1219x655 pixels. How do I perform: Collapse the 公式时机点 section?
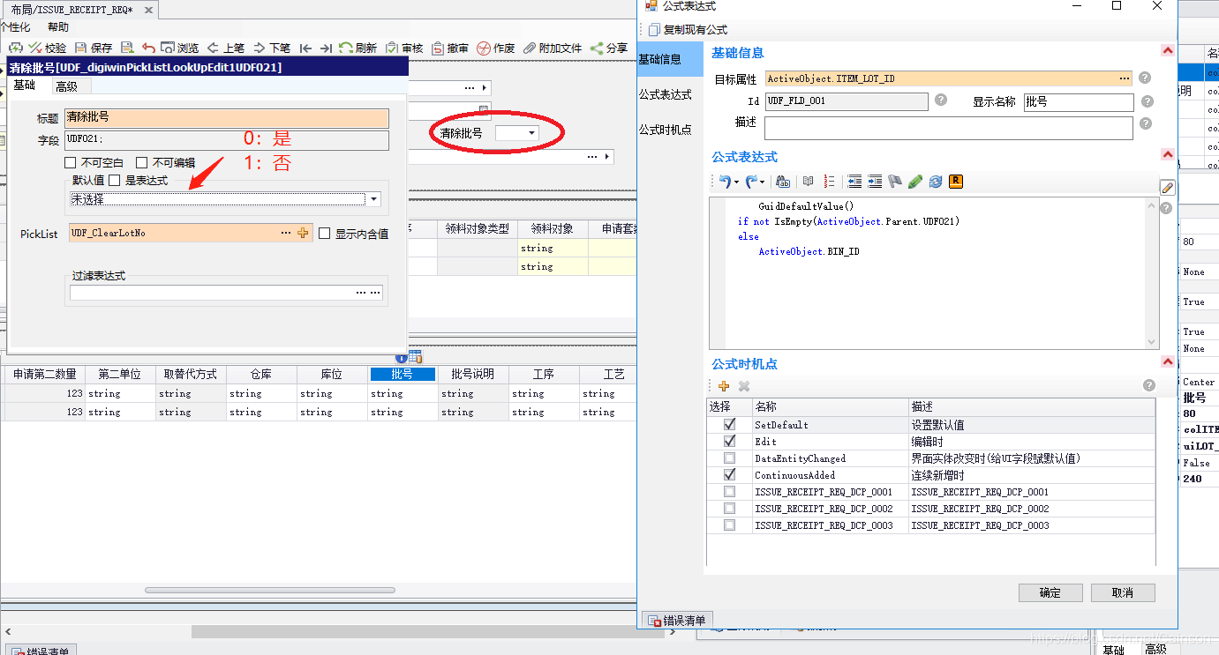1167,362
